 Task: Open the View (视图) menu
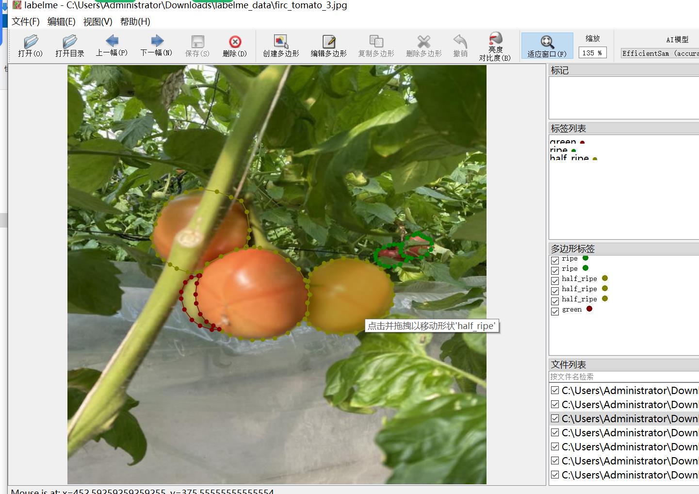[x=98, y=22]
